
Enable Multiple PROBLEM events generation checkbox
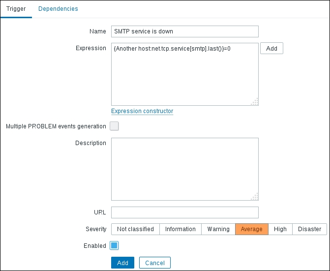[x=114, y=126]
